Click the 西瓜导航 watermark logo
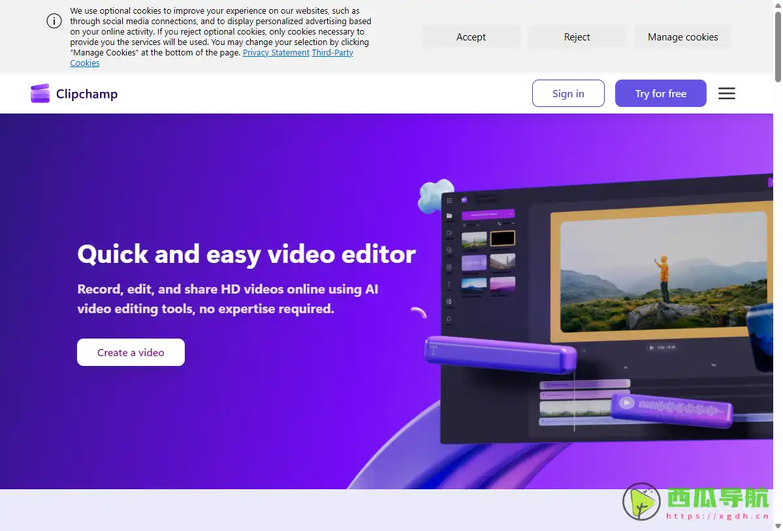Screen dimensions: 783x531 click(641, 502)
